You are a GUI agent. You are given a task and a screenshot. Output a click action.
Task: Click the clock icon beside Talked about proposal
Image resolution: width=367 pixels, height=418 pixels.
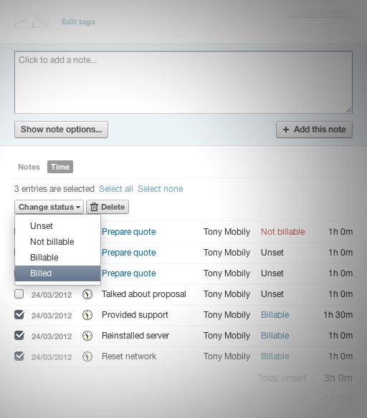click(87, 295)
